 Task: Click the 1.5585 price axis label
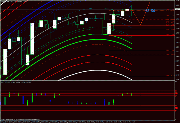tap(177, 61)
